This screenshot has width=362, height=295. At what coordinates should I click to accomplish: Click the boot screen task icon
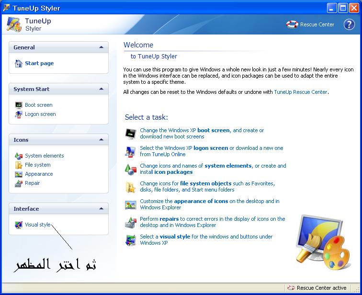131,134
